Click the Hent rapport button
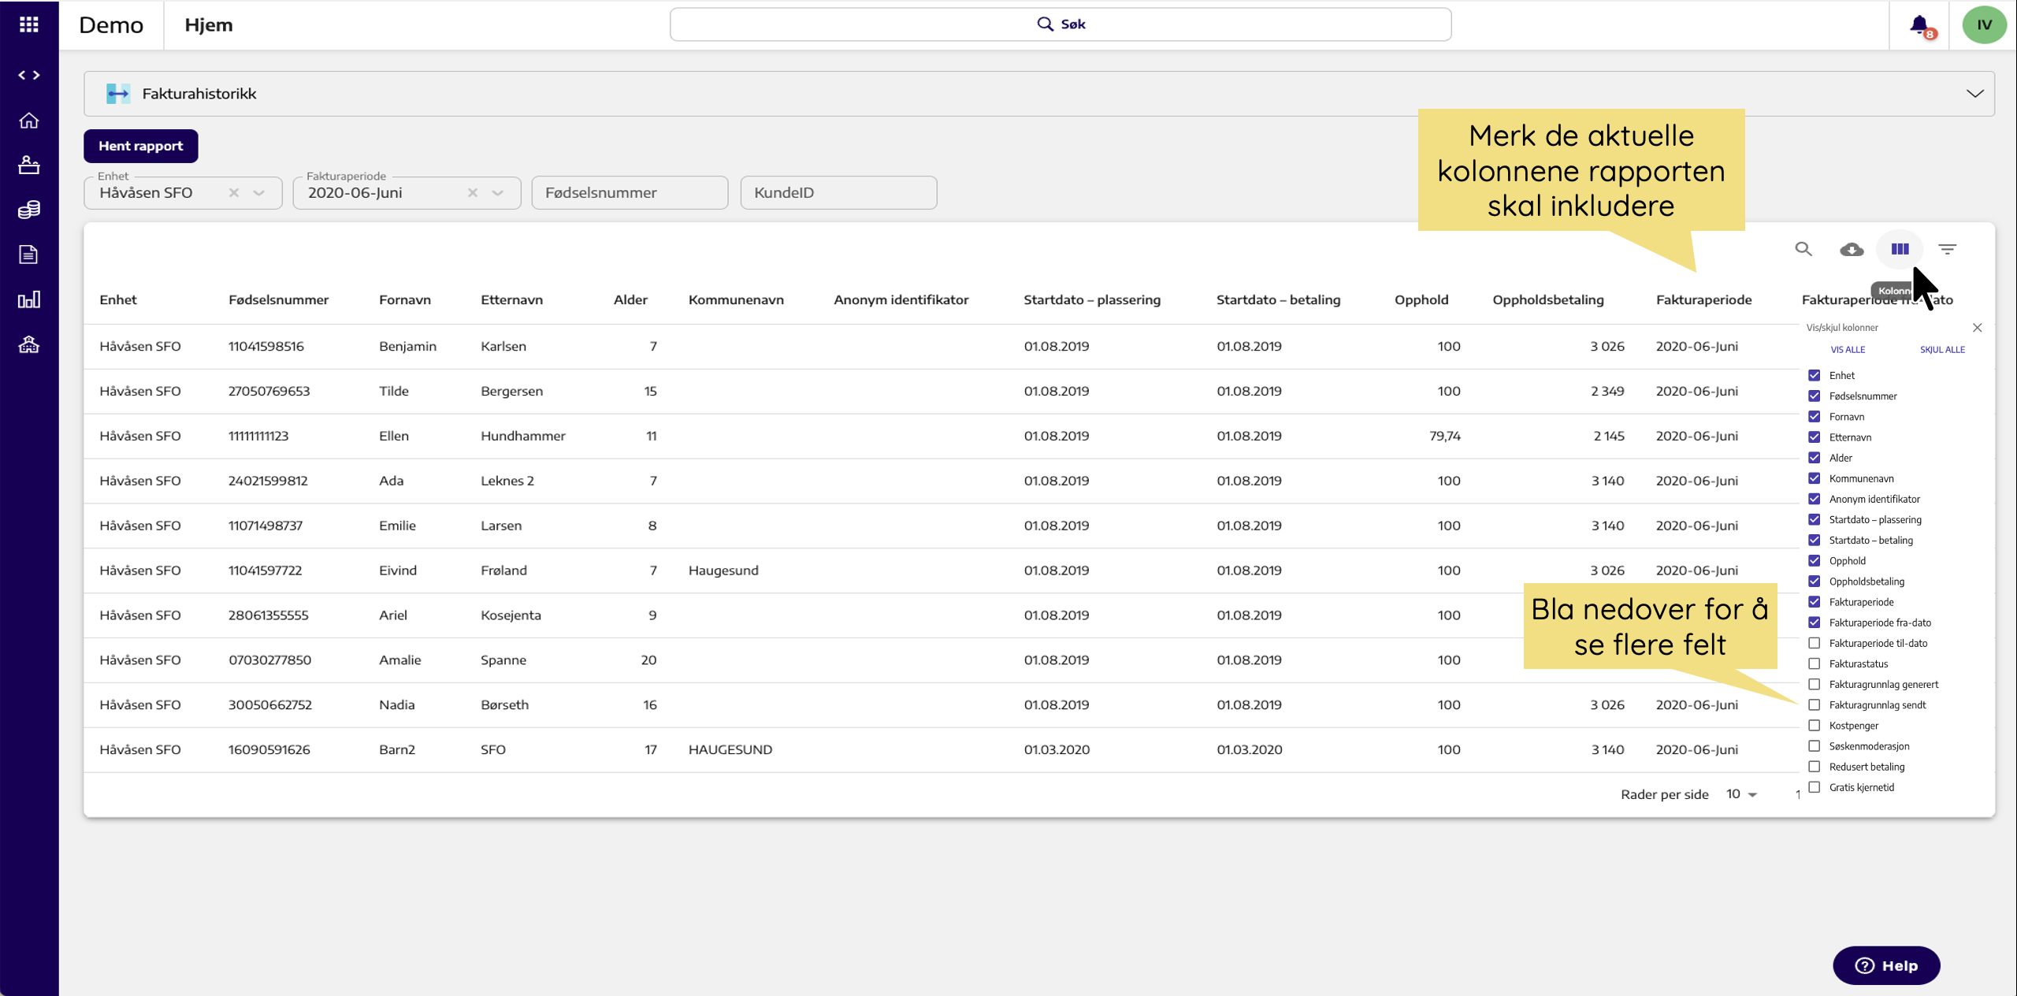 click(x=141, y=146)
